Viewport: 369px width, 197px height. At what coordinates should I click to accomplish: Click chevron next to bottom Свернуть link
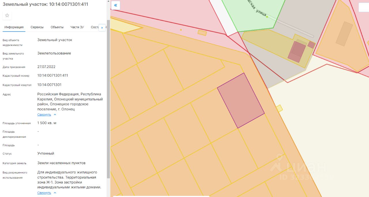[x=55, y=193]
